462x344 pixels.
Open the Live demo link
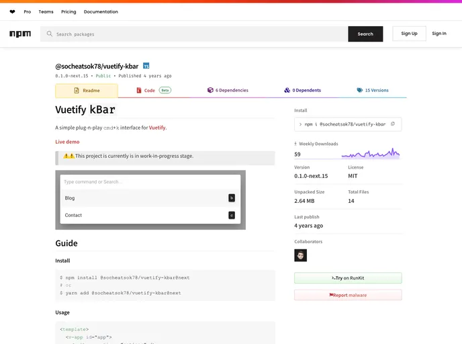[x=67, y=142]
